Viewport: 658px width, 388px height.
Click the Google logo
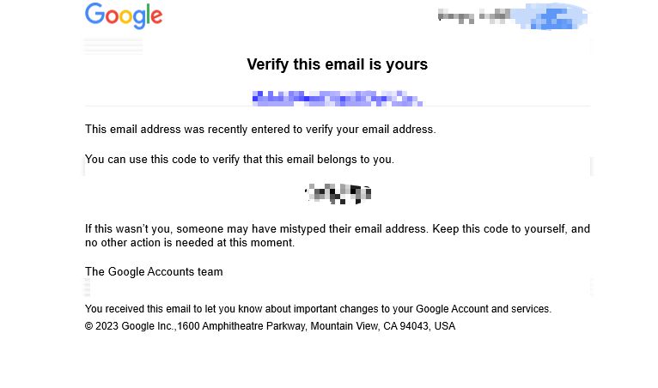[x=124, y=16]
